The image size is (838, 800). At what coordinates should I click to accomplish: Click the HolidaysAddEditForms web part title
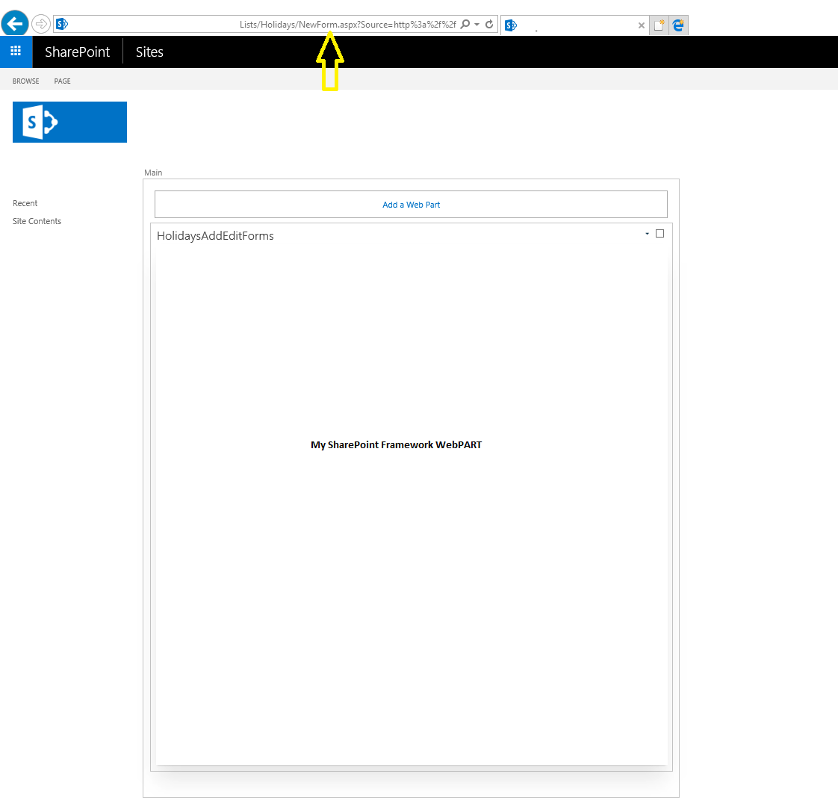point(215,236)
